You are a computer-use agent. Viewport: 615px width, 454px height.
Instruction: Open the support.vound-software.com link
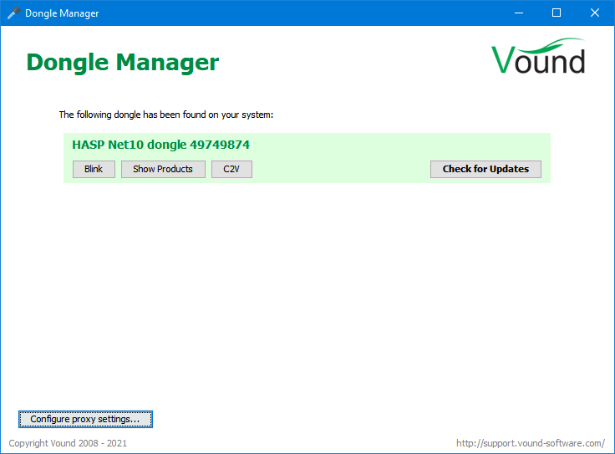click(x=530, y=443)
